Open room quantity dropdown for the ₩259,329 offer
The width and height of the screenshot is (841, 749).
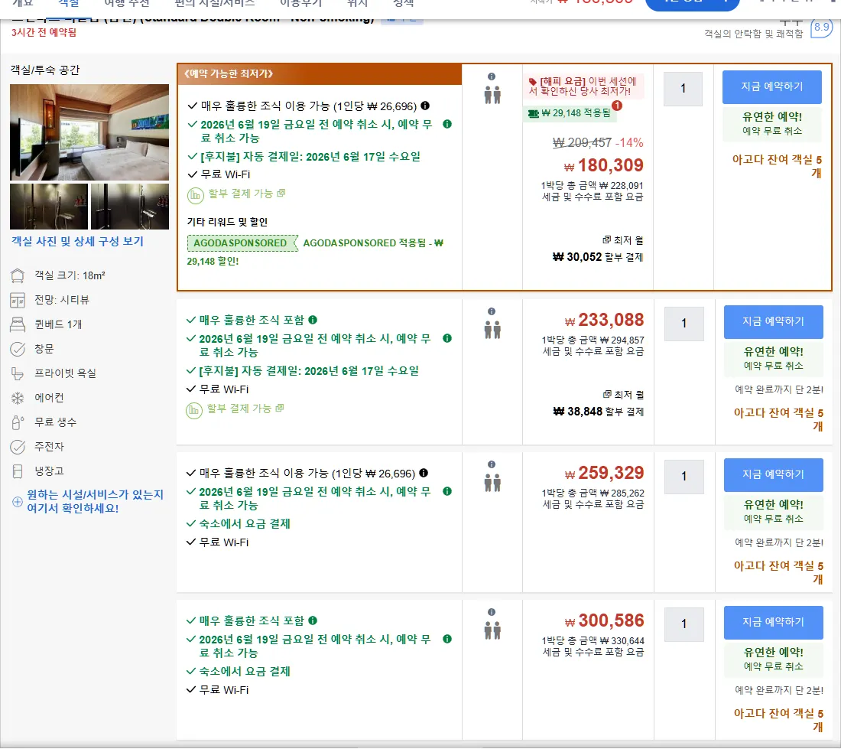click(684, 477)
